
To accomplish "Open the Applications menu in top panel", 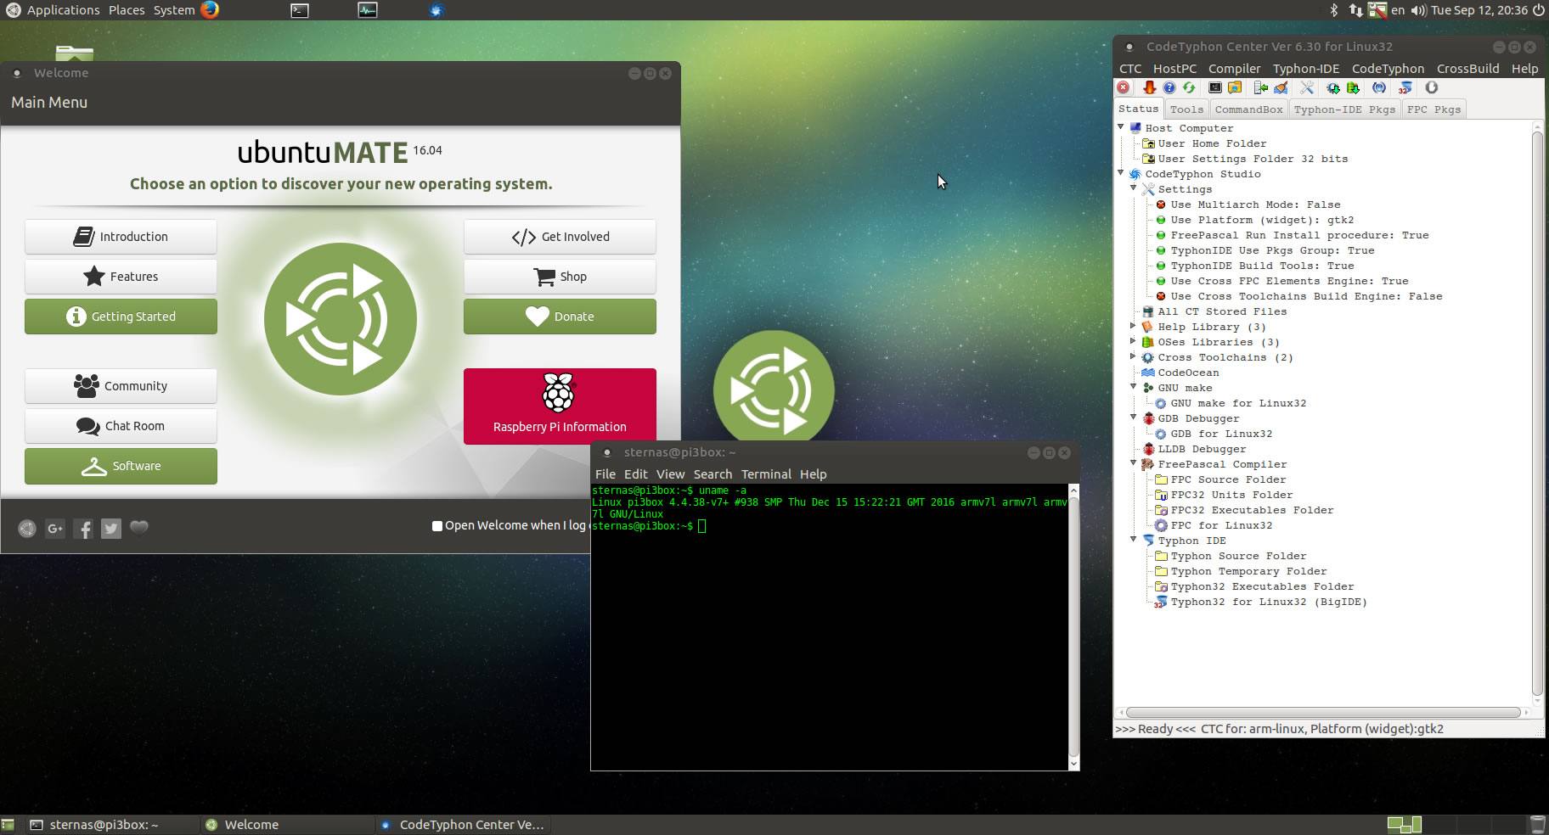I will click(54, 10).
